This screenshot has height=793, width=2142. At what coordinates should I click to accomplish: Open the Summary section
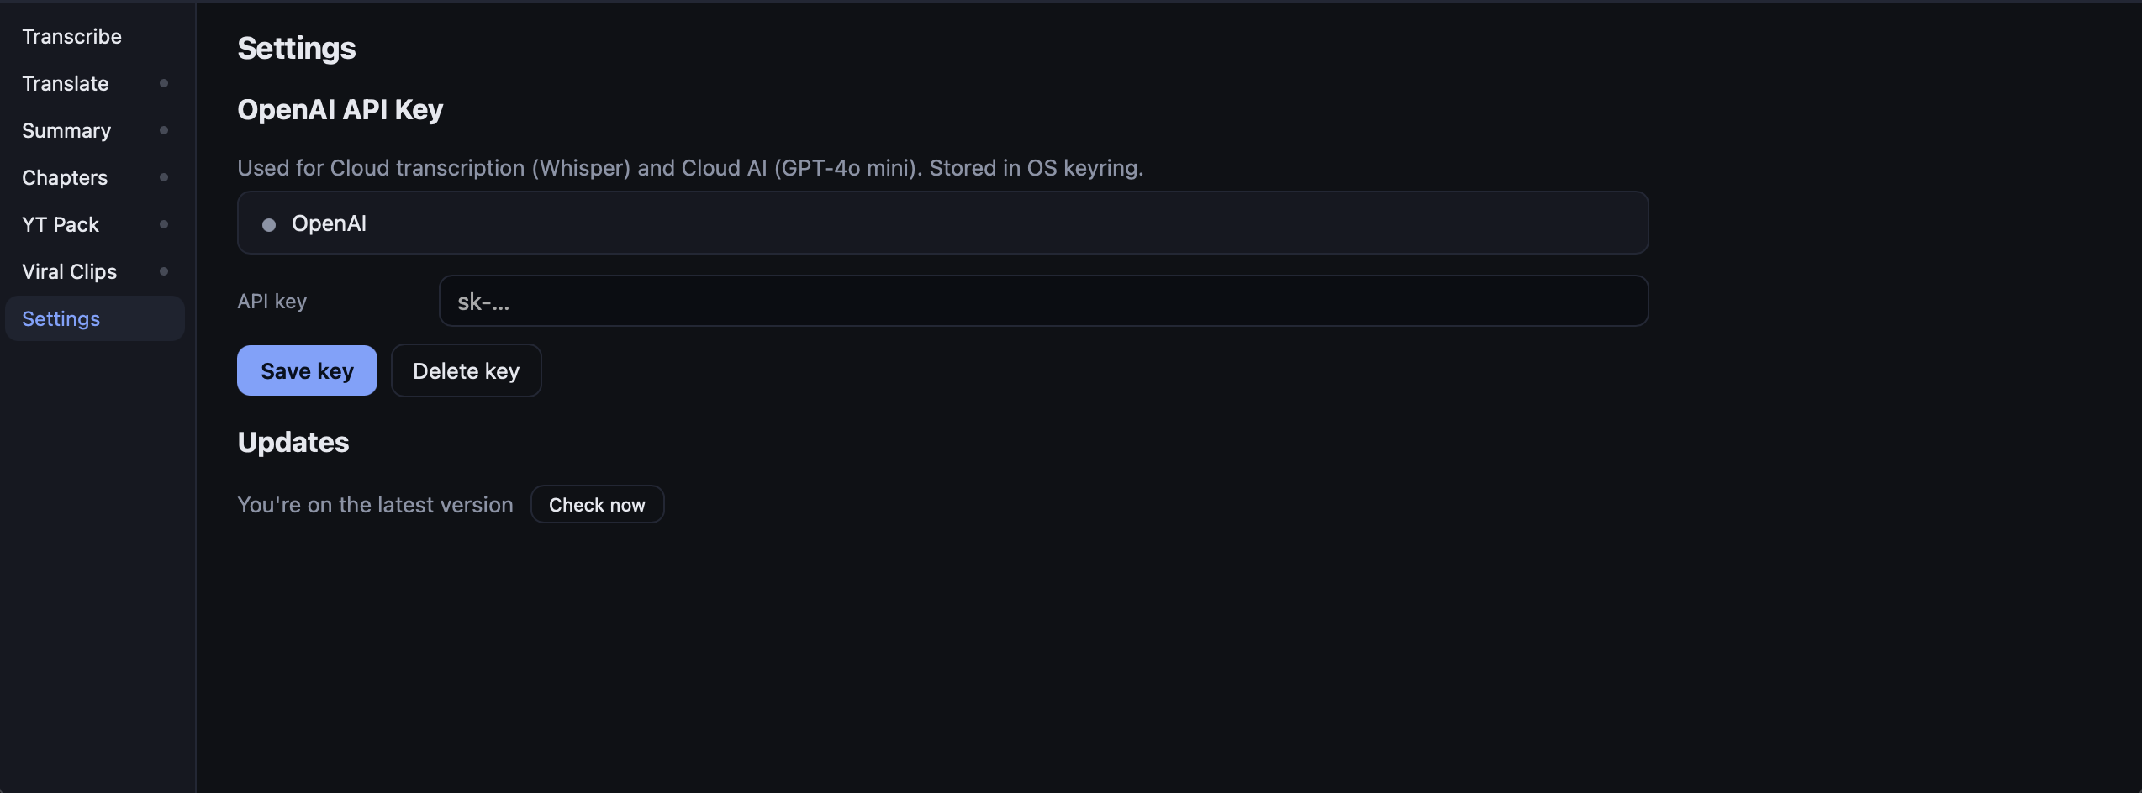coord(66,130)
